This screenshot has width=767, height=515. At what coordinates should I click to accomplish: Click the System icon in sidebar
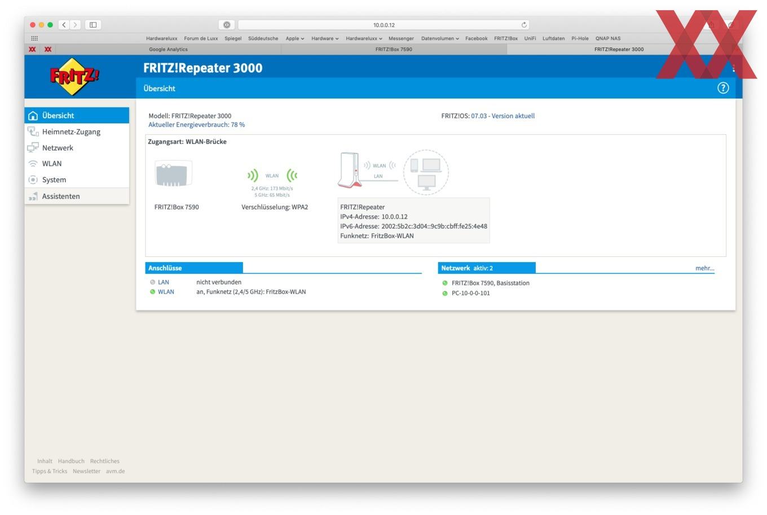point(33,180)
